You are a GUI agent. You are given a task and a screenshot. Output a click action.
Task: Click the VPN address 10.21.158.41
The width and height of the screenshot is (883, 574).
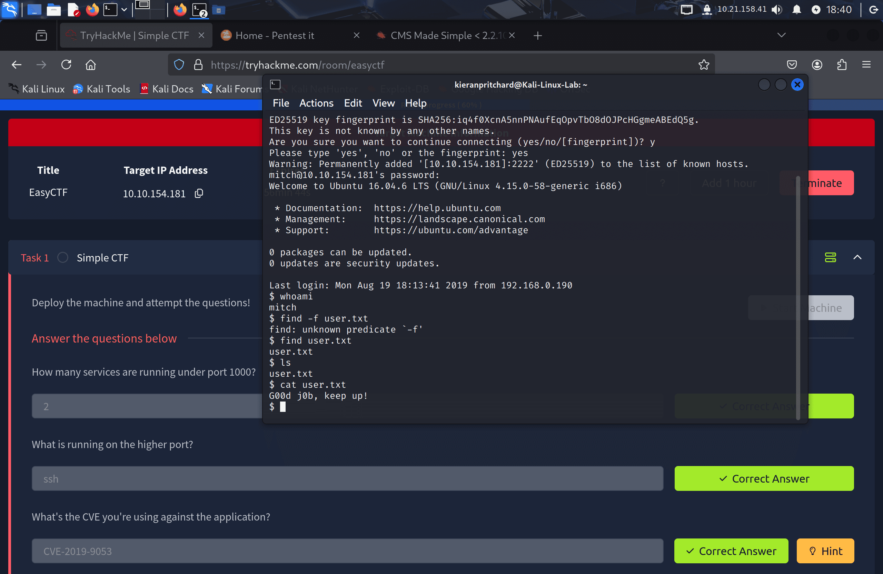(742, 9)
